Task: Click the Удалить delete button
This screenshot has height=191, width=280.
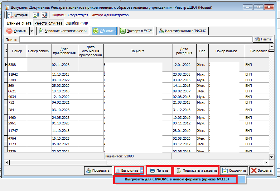Action: 17,31
